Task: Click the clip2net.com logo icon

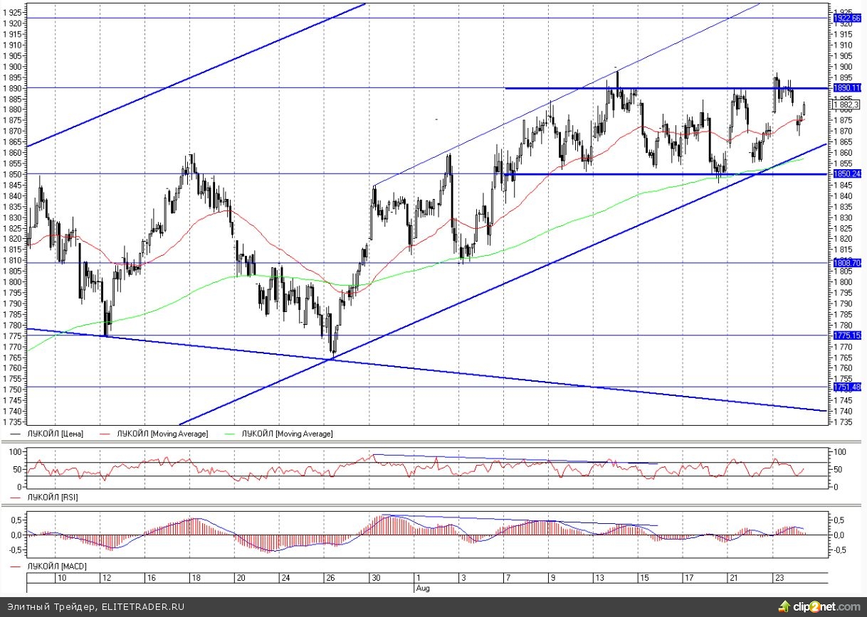Action: 787,607
